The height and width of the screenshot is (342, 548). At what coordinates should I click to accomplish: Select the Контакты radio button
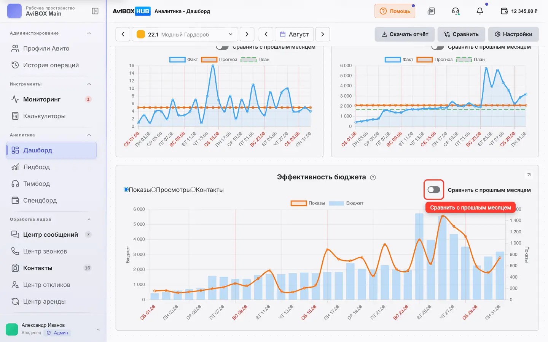193,190
